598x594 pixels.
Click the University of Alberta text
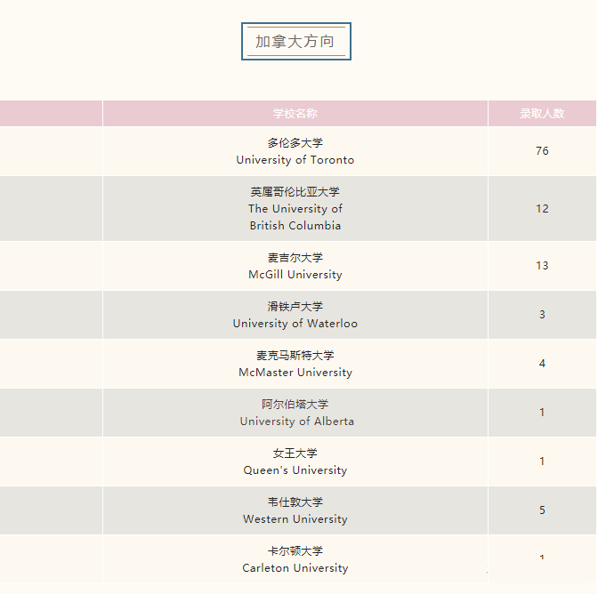(x=296, y=421)
